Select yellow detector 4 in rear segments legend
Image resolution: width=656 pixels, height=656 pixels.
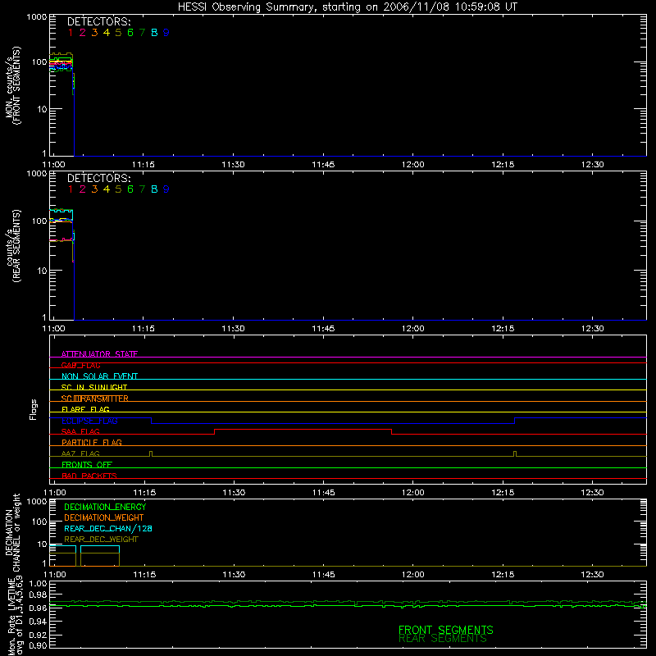coord(107,189)
